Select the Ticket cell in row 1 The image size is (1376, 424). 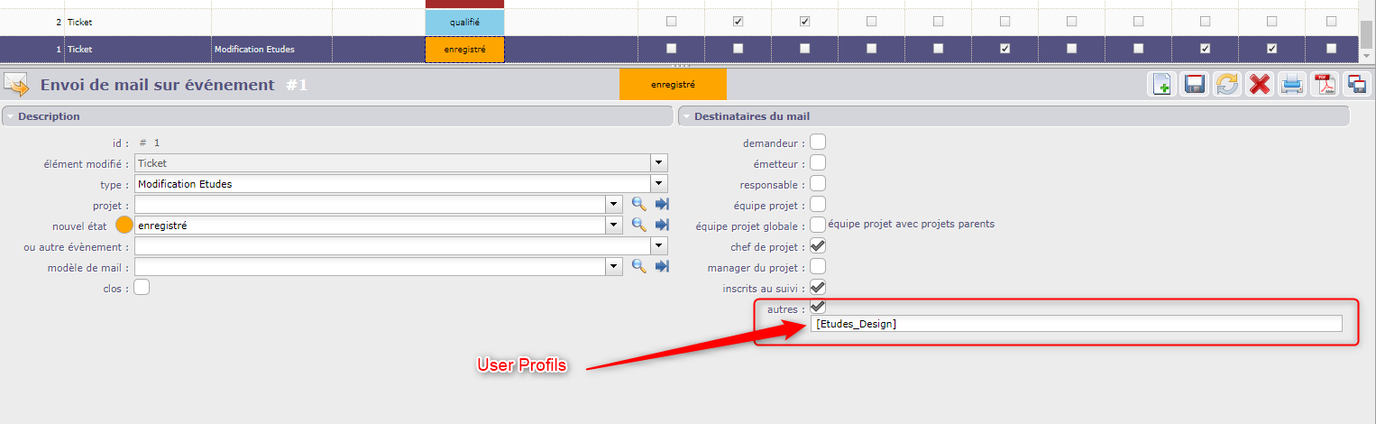(137, 50)
